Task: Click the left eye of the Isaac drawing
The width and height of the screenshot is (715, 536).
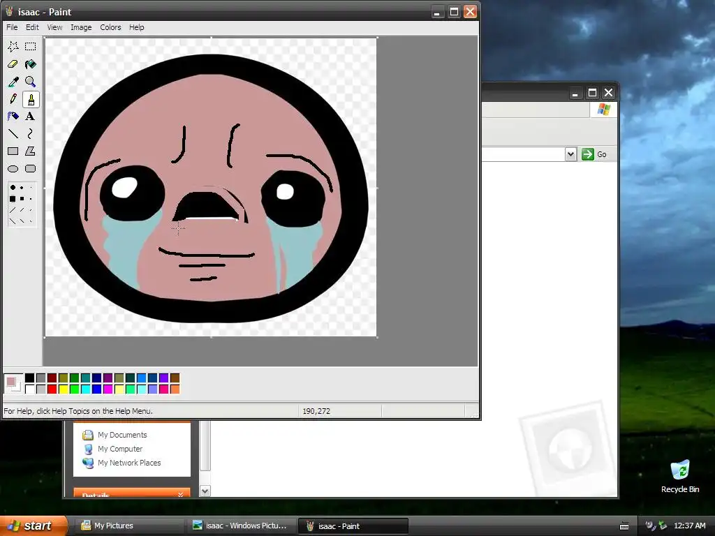Action: coord(132,193)
